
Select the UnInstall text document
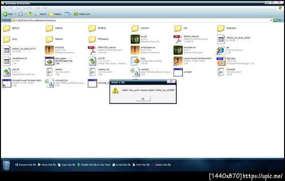[x=229, y=72]
